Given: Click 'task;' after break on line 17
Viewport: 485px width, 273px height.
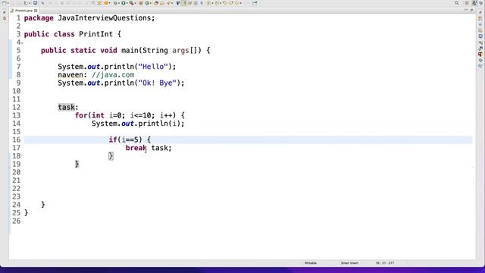Looking at the screenshot, I should (161, 148).
